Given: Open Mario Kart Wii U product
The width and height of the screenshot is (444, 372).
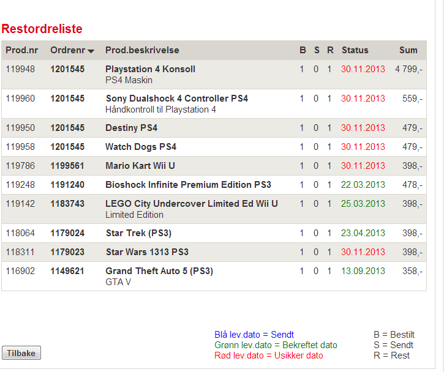Looking at the screenshot, I should (x=140, y=166).
